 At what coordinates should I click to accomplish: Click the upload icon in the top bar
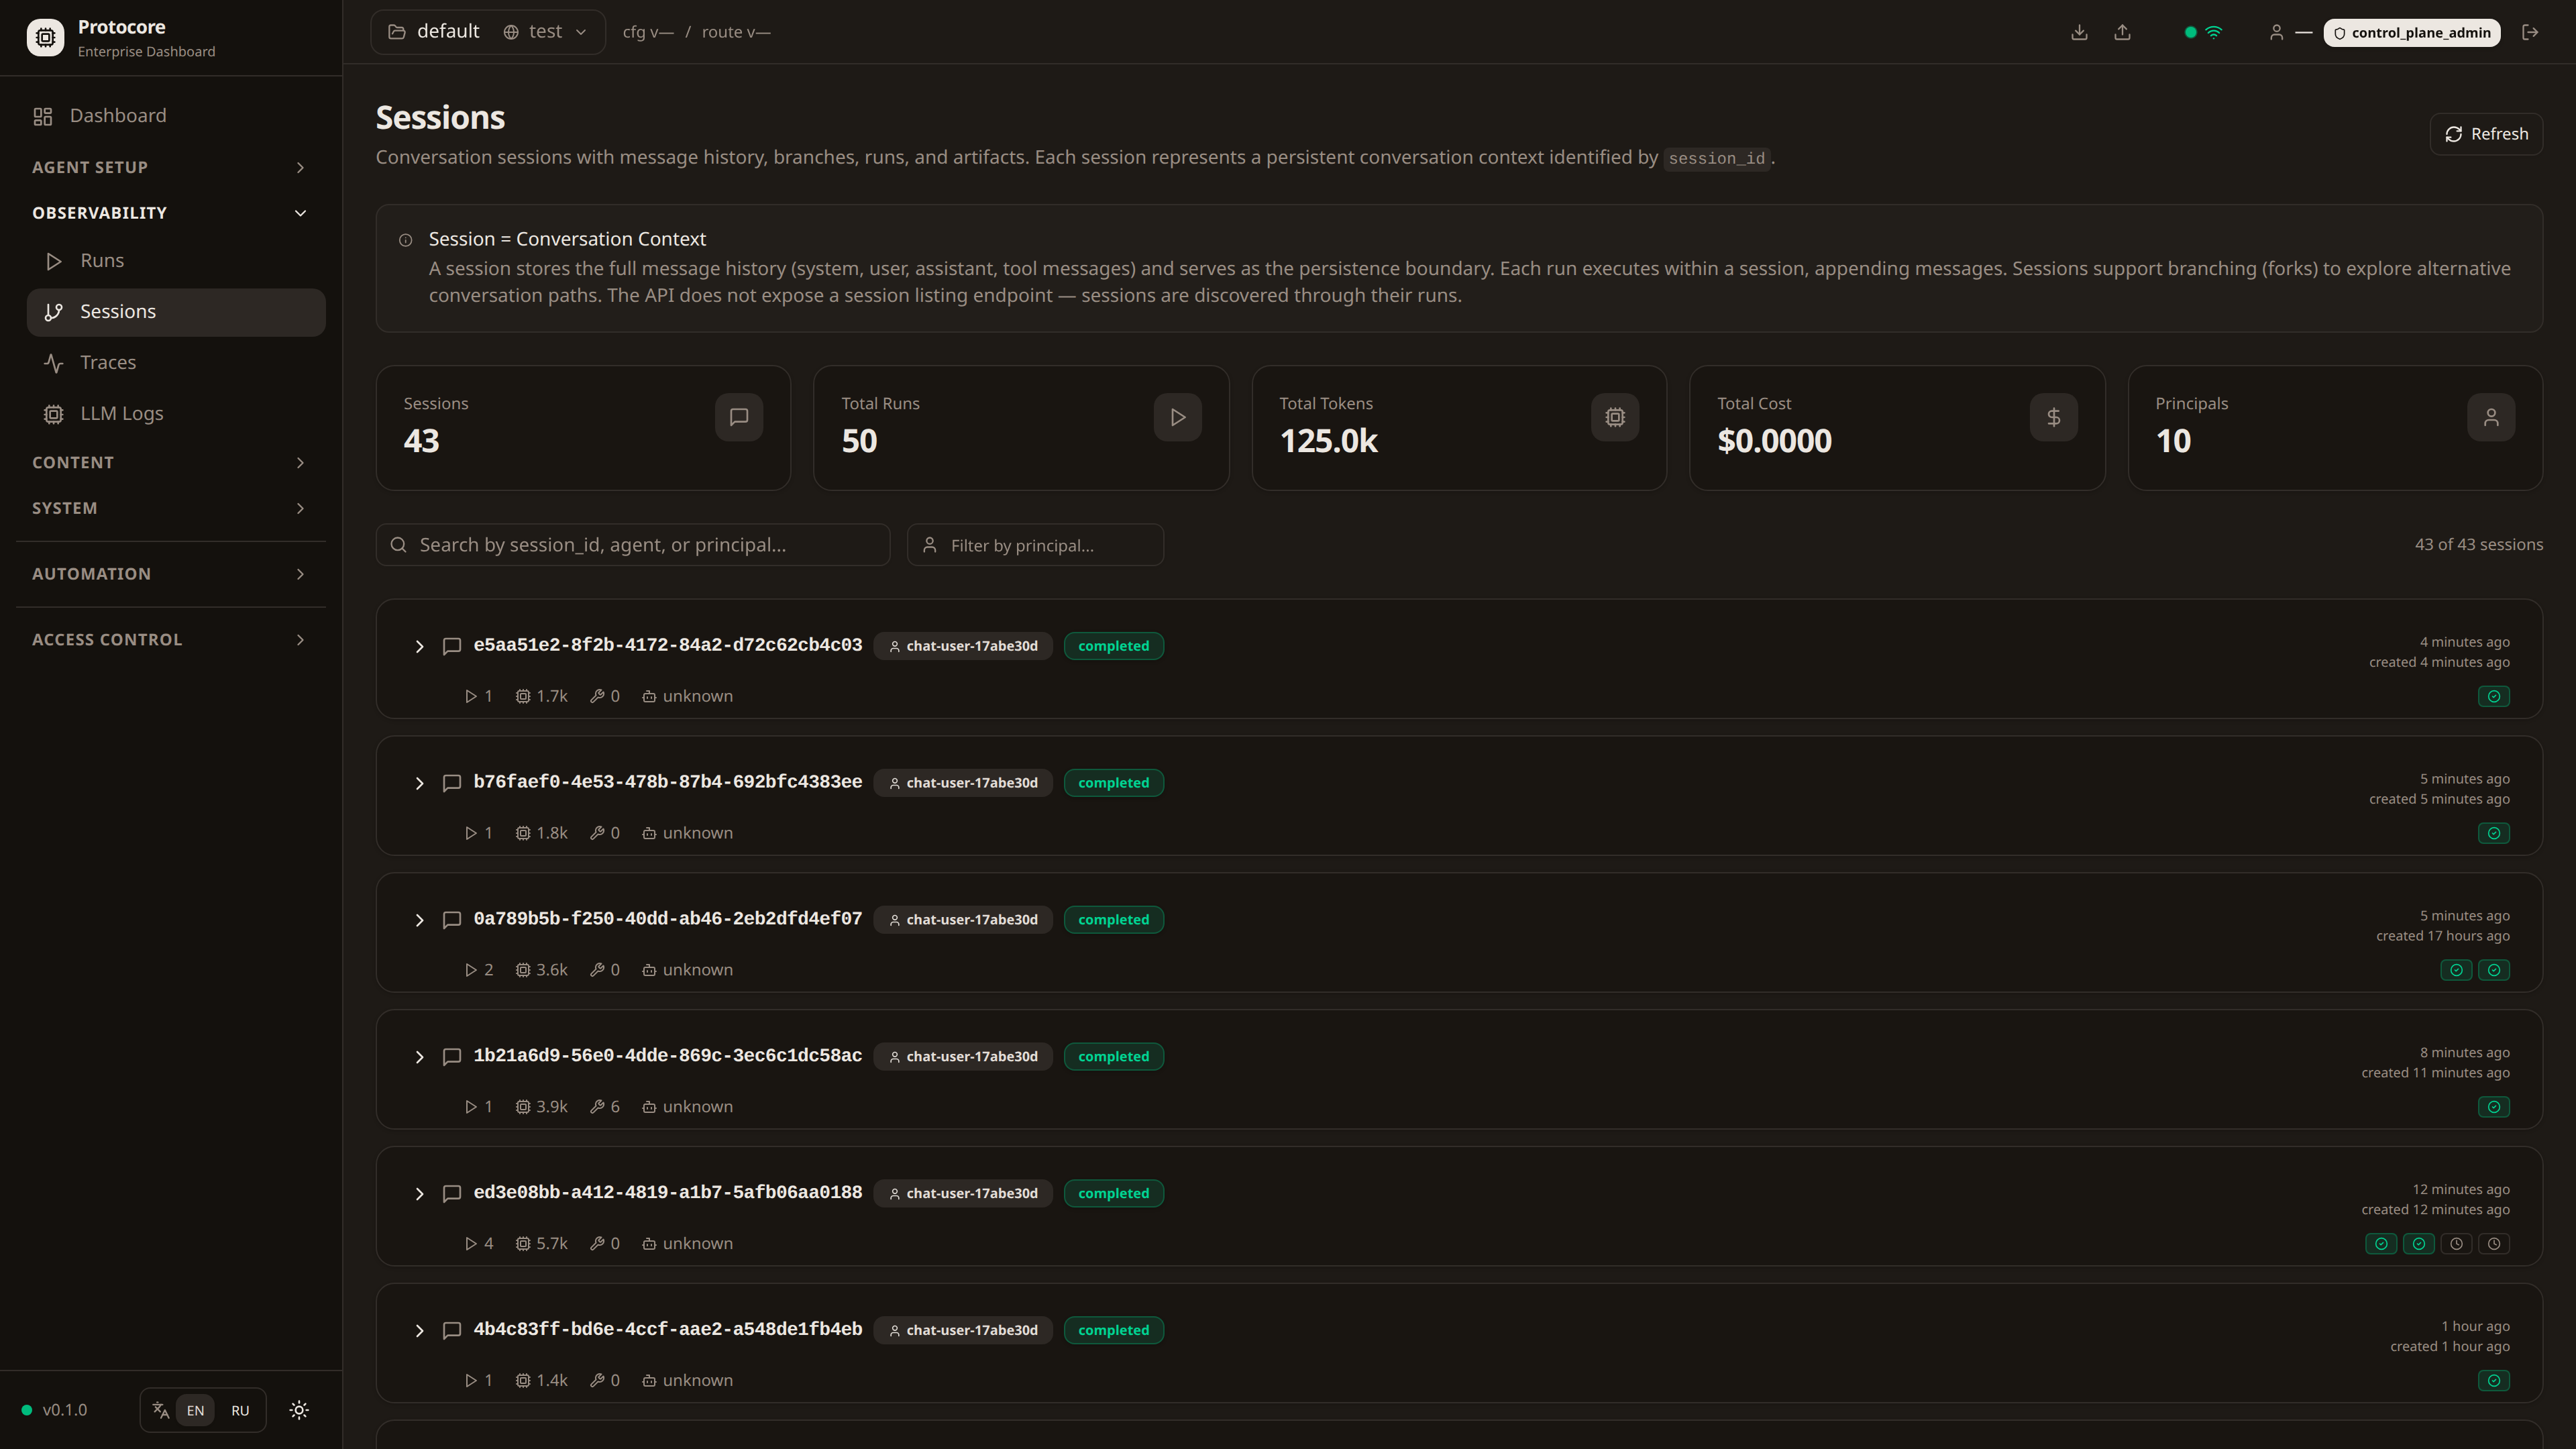coord(2122,32)
